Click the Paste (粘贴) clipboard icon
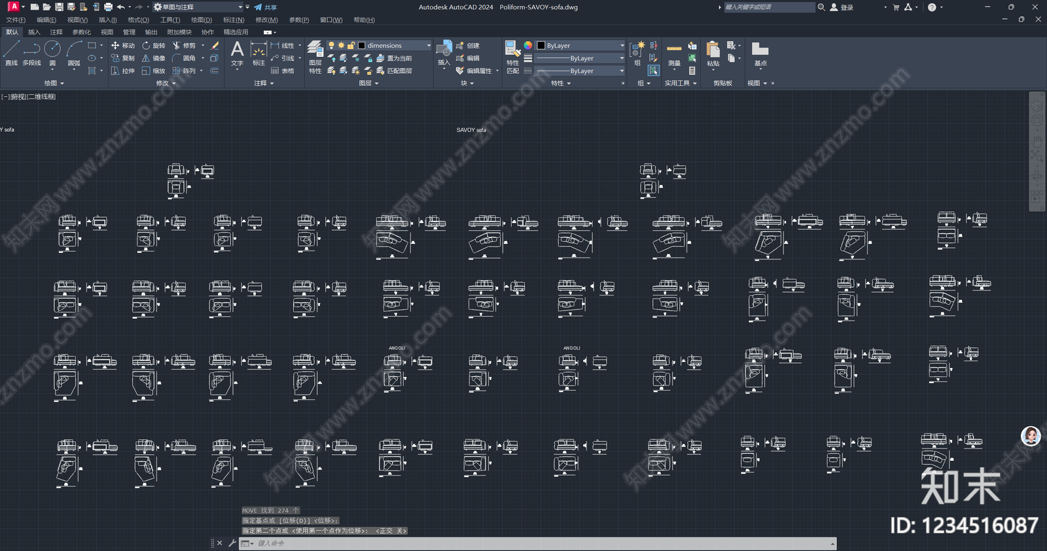 coord(713,54)
